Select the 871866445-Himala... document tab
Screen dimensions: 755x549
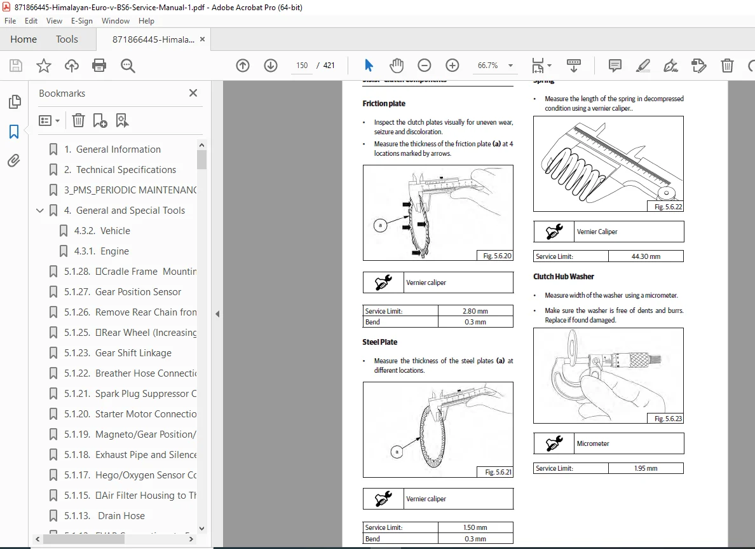point(153,39)
